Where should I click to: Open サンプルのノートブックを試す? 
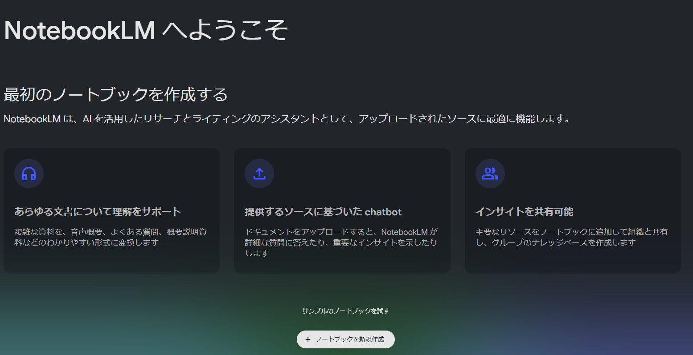click(x=345, y=311)
